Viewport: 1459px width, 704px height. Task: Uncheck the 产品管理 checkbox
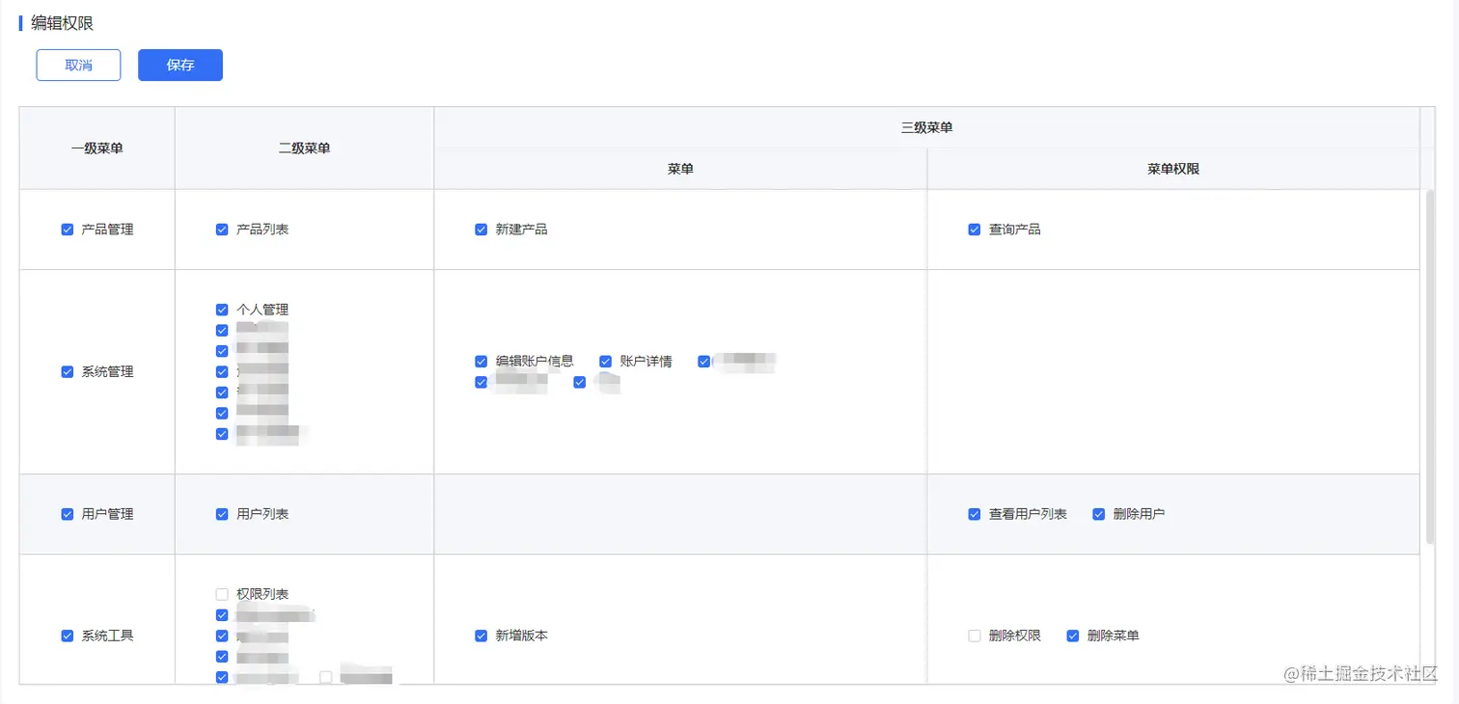point(68,230)
